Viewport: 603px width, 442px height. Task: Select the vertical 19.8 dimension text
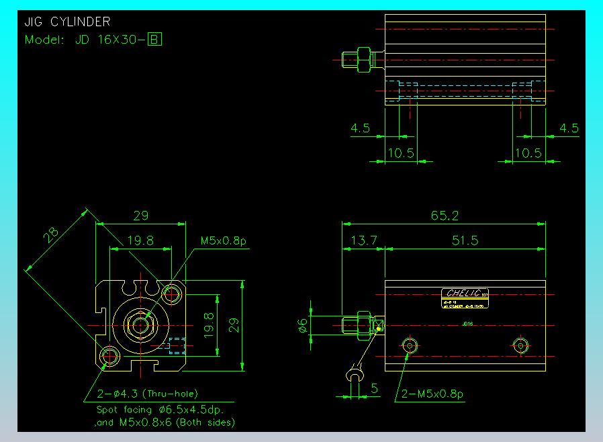click(x=208, y=325)
